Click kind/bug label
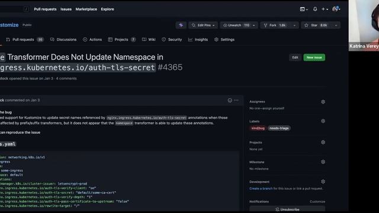 258,128
